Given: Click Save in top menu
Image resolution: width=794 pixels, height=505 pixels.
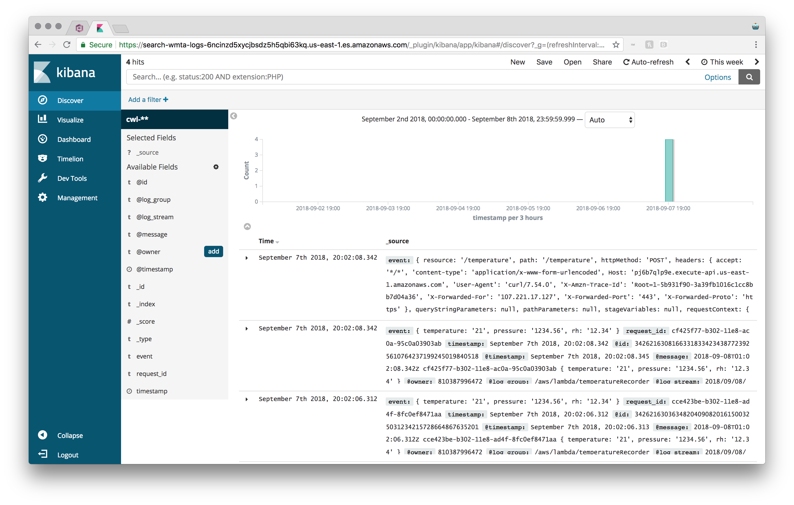Looking at the screenshot, I should coord(544,62).
